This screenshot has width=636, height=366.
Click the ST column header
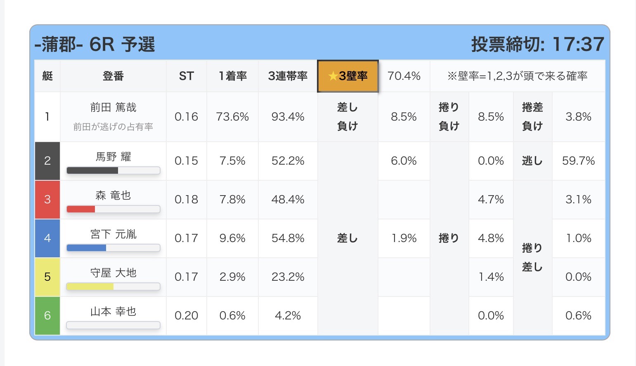186,76
